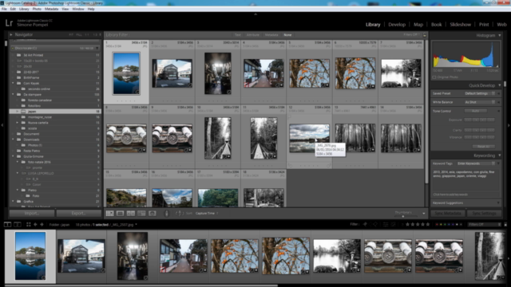Filter by green color label

tap(445, 225)
